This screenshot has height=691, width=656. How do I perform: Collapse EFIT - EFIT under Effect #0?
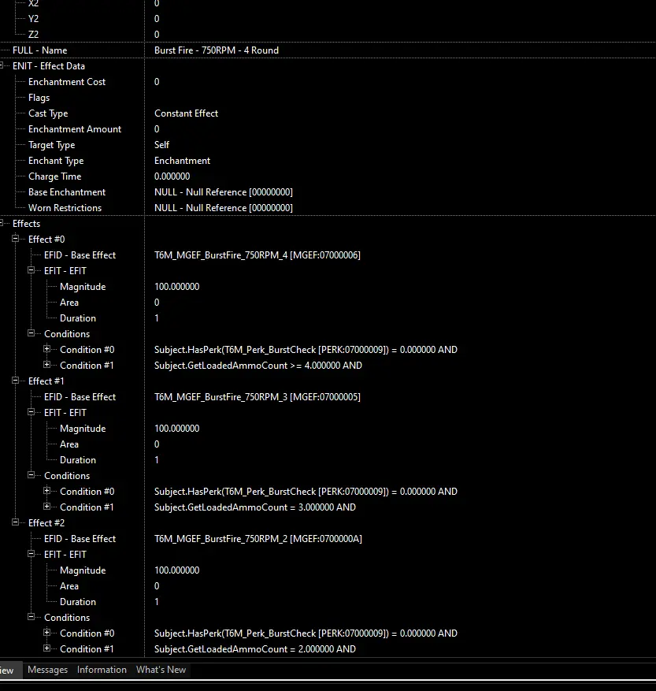pos(32,270)
